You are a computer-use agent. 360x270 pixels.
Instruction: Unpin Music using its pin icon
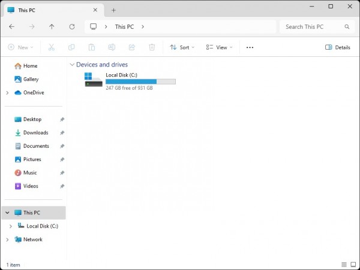coord(62,172)
